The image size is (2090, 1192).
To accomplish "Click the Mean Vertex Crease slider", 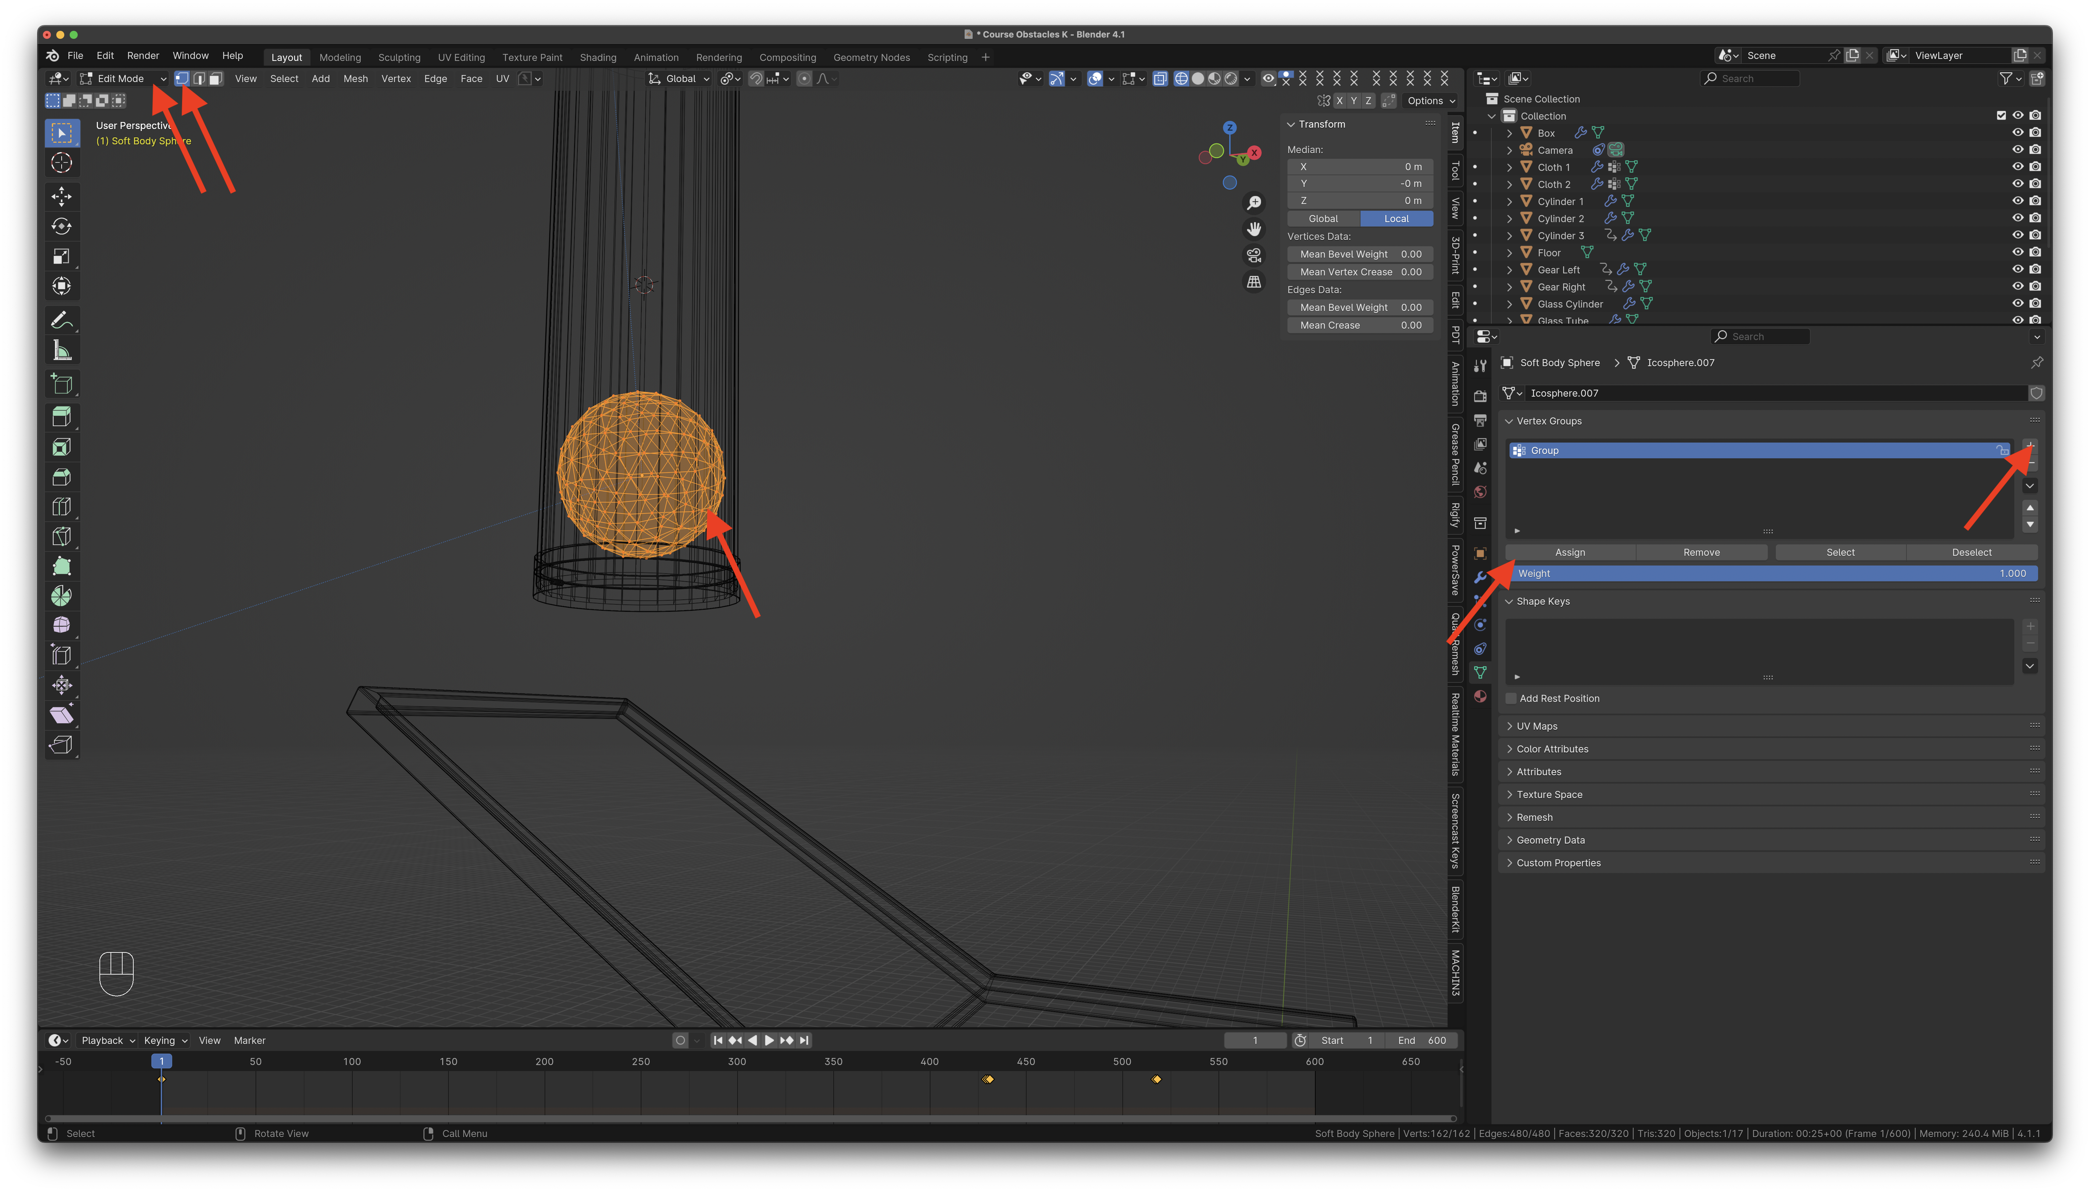I will pyautogui.click(x=1360, y=272).
